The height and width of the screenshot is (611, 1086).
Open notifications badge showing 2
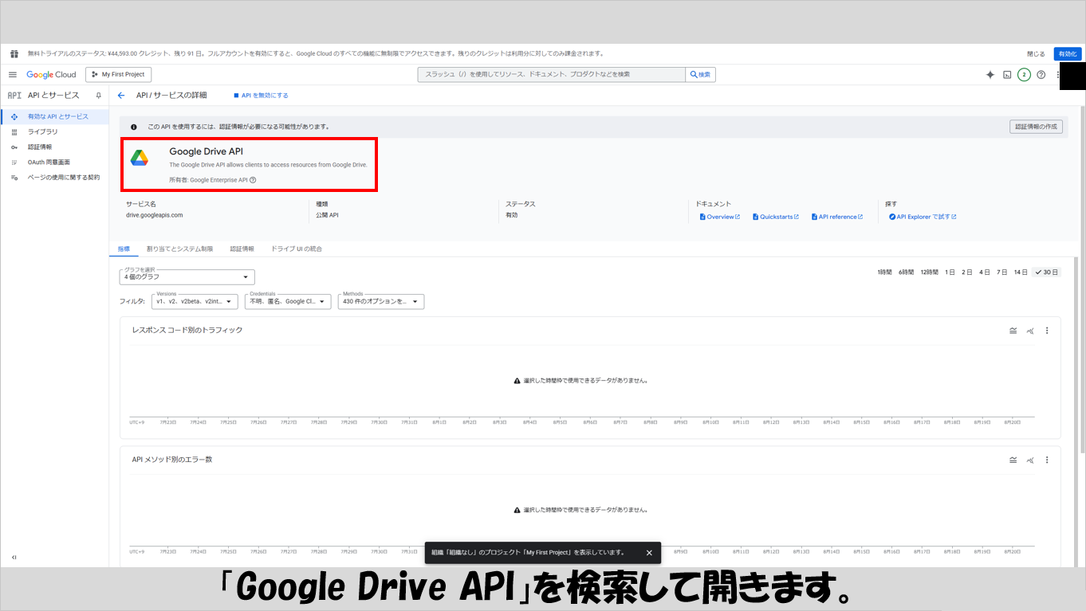[x=1024, y=74]
